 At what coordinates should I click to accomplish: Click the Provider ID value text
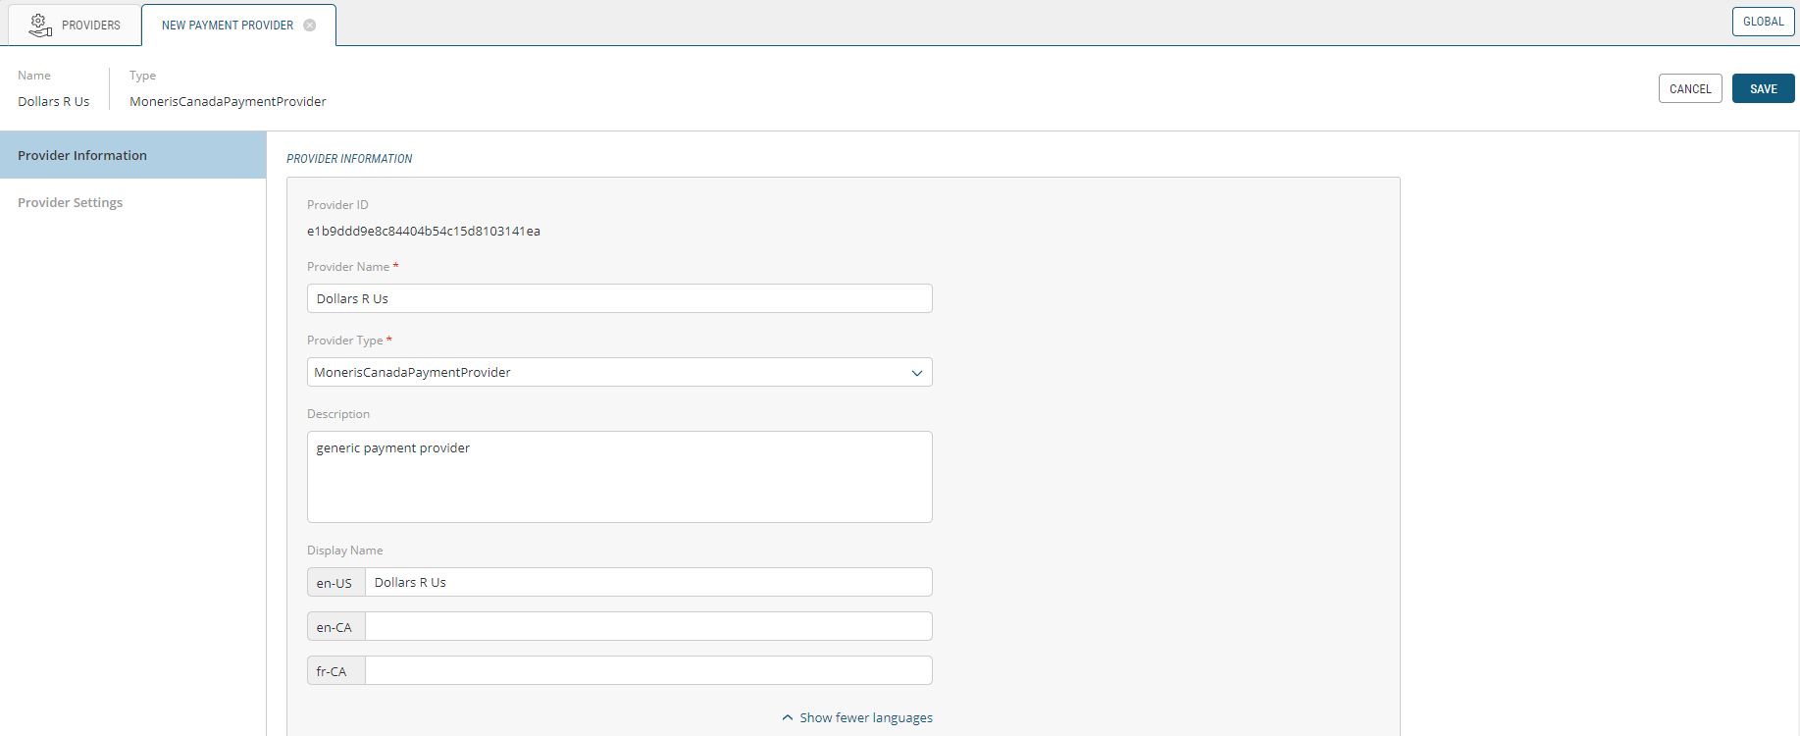pos(423,232)
